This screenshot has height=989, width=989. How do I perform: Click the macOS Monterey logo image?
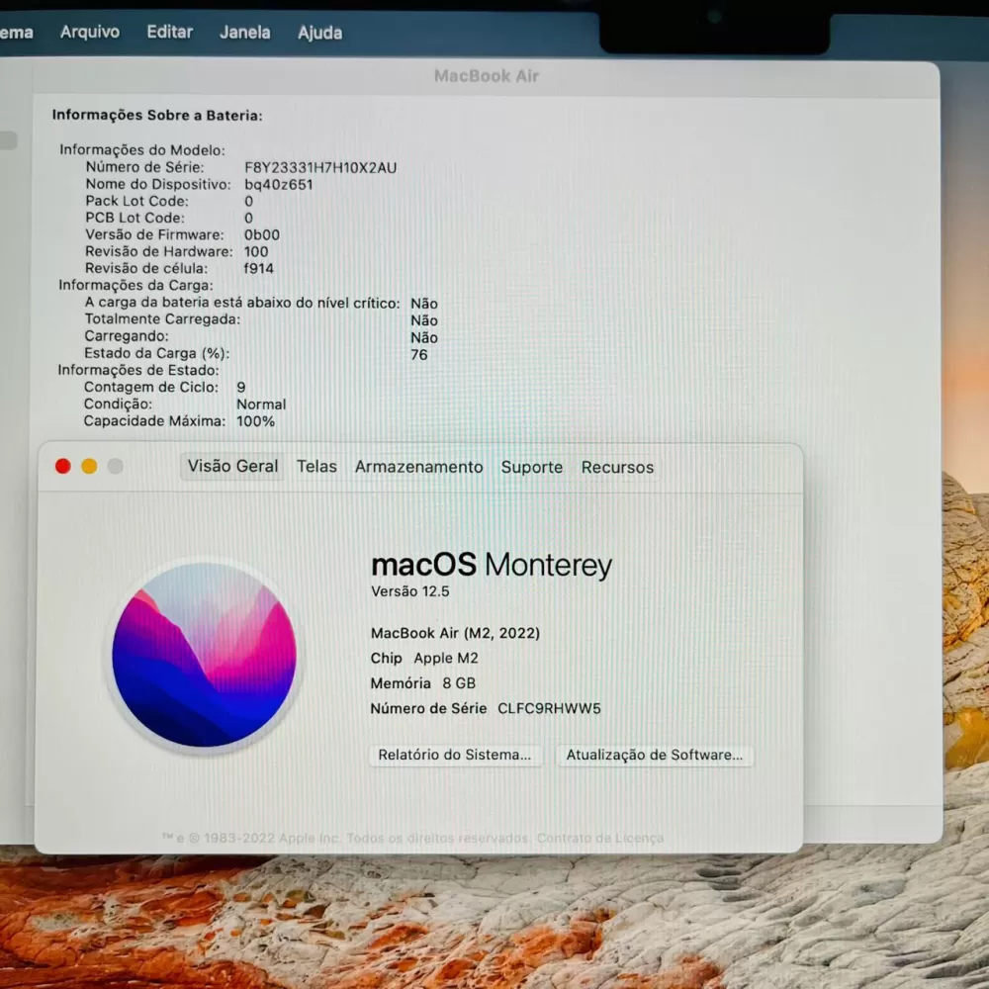pos(205,655)
